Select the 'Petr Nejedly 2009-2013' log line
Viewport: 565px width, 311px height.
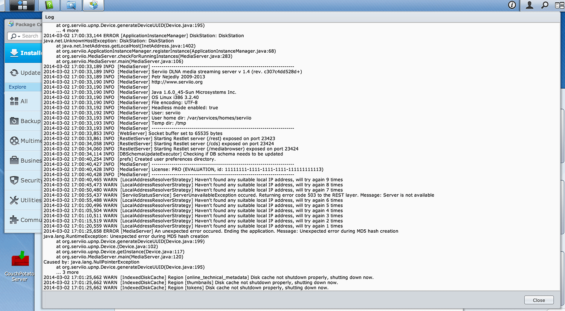tap(124, 77)
